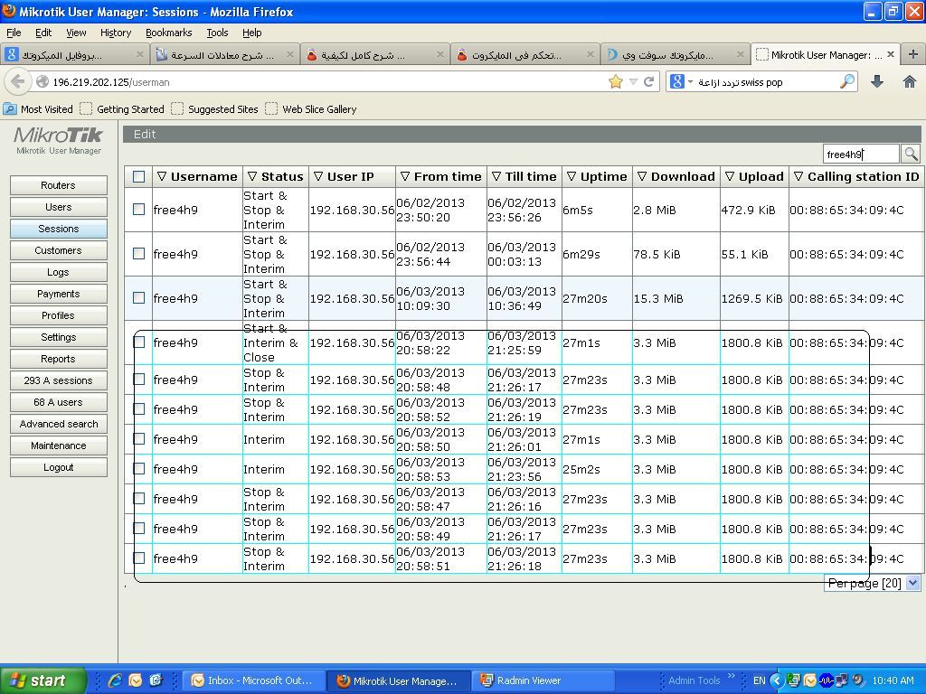
Task: Sort by Status column header
Action: click(275, 176)
